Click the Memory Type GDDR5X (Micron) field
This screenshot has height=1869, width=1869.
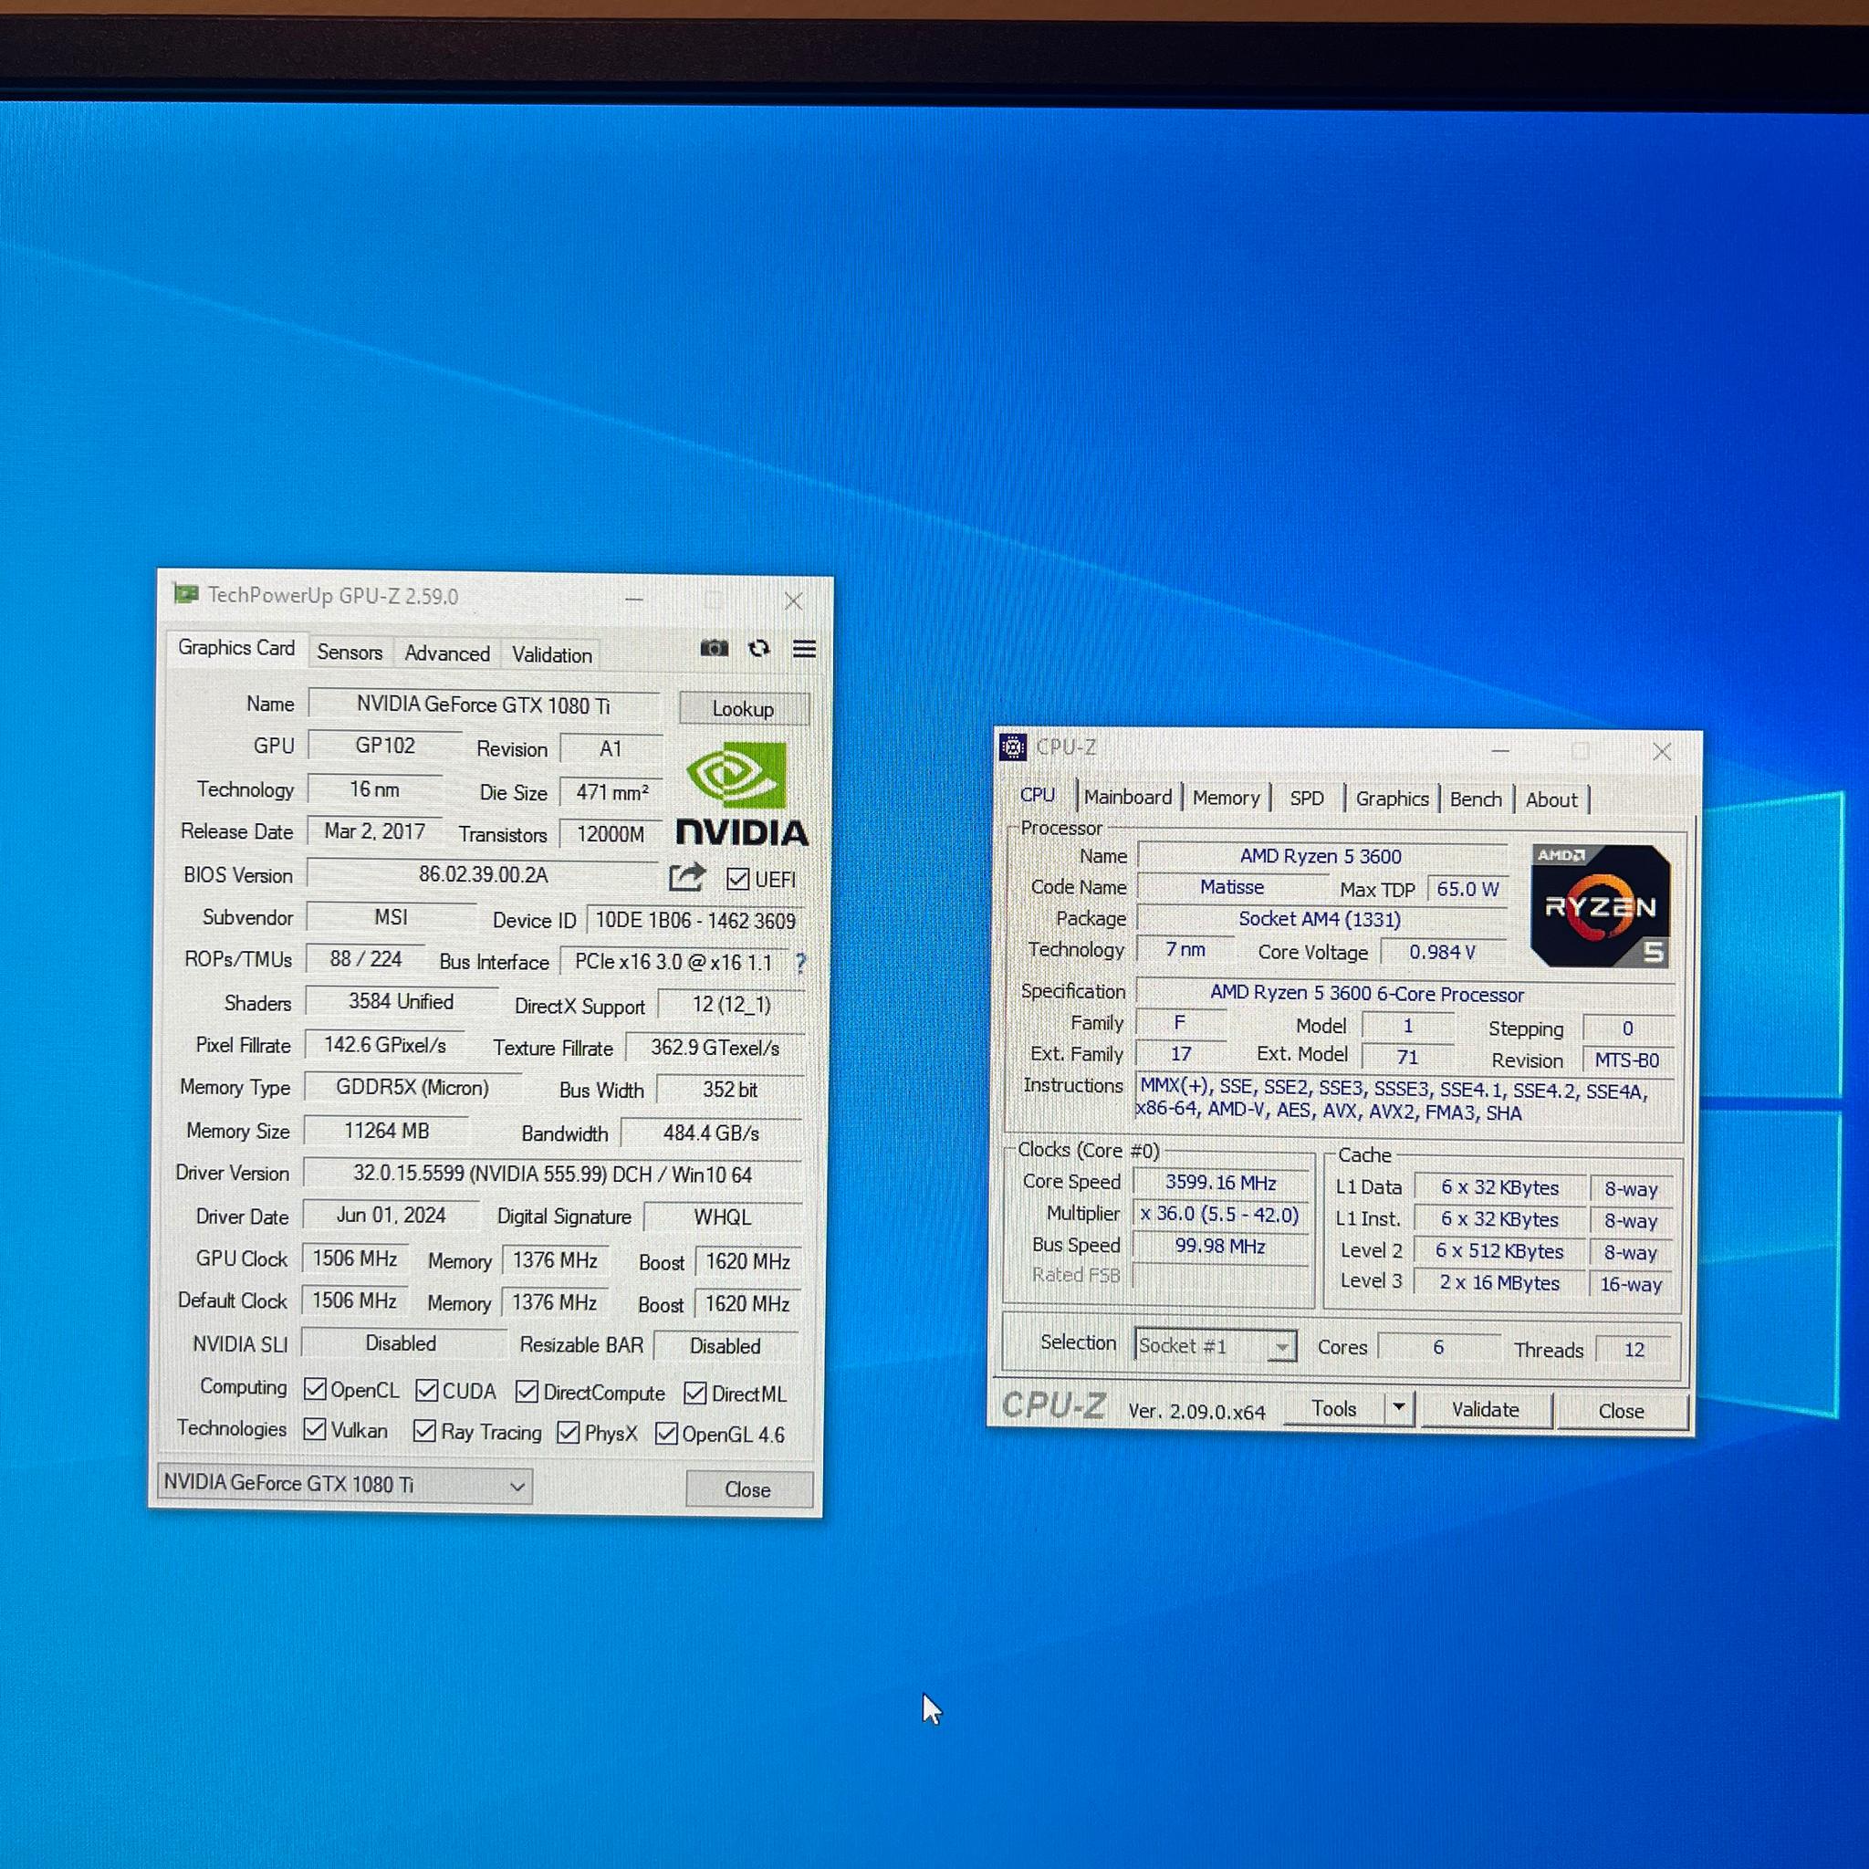pos(413,1087)
